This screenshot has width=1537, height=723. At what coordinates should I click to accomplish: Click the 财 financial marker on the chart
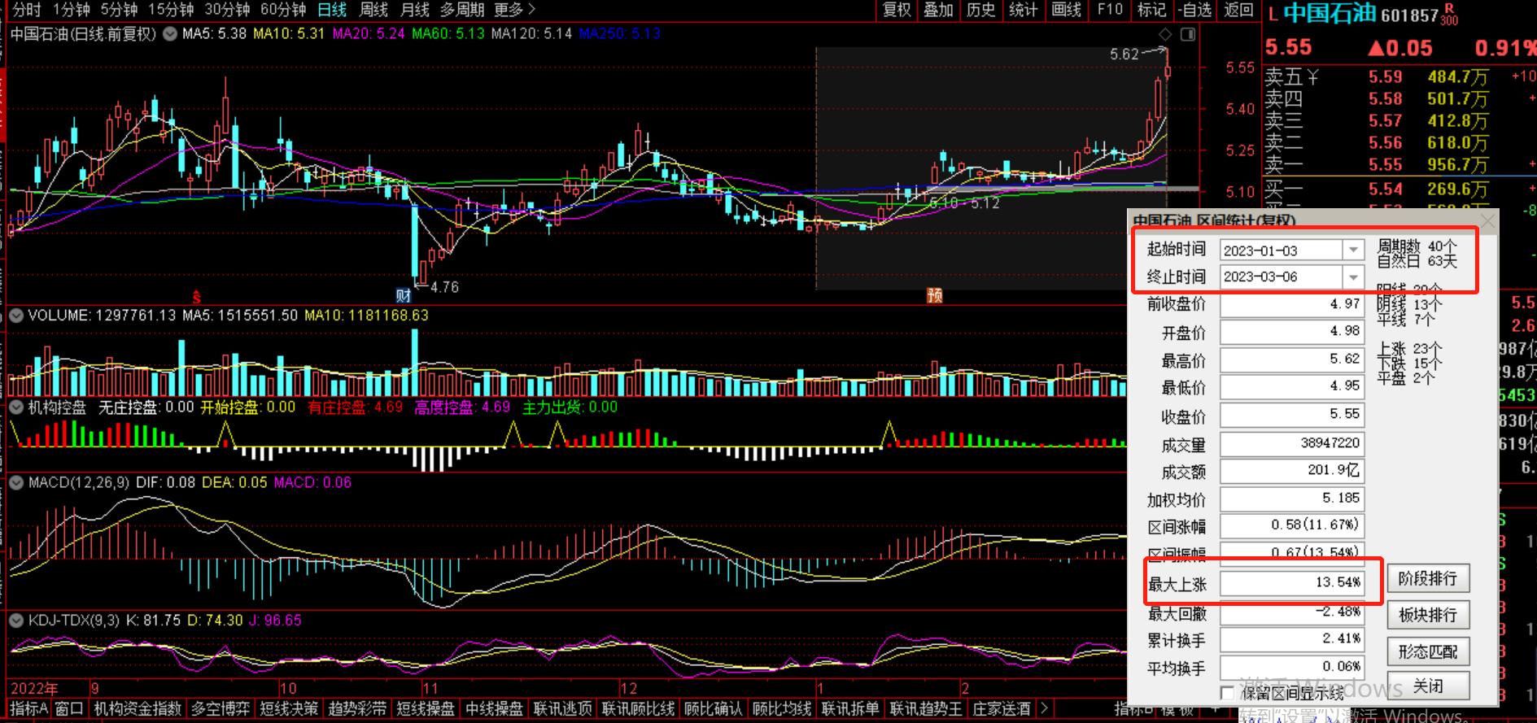pyautogui.click(x=404, y=295)
